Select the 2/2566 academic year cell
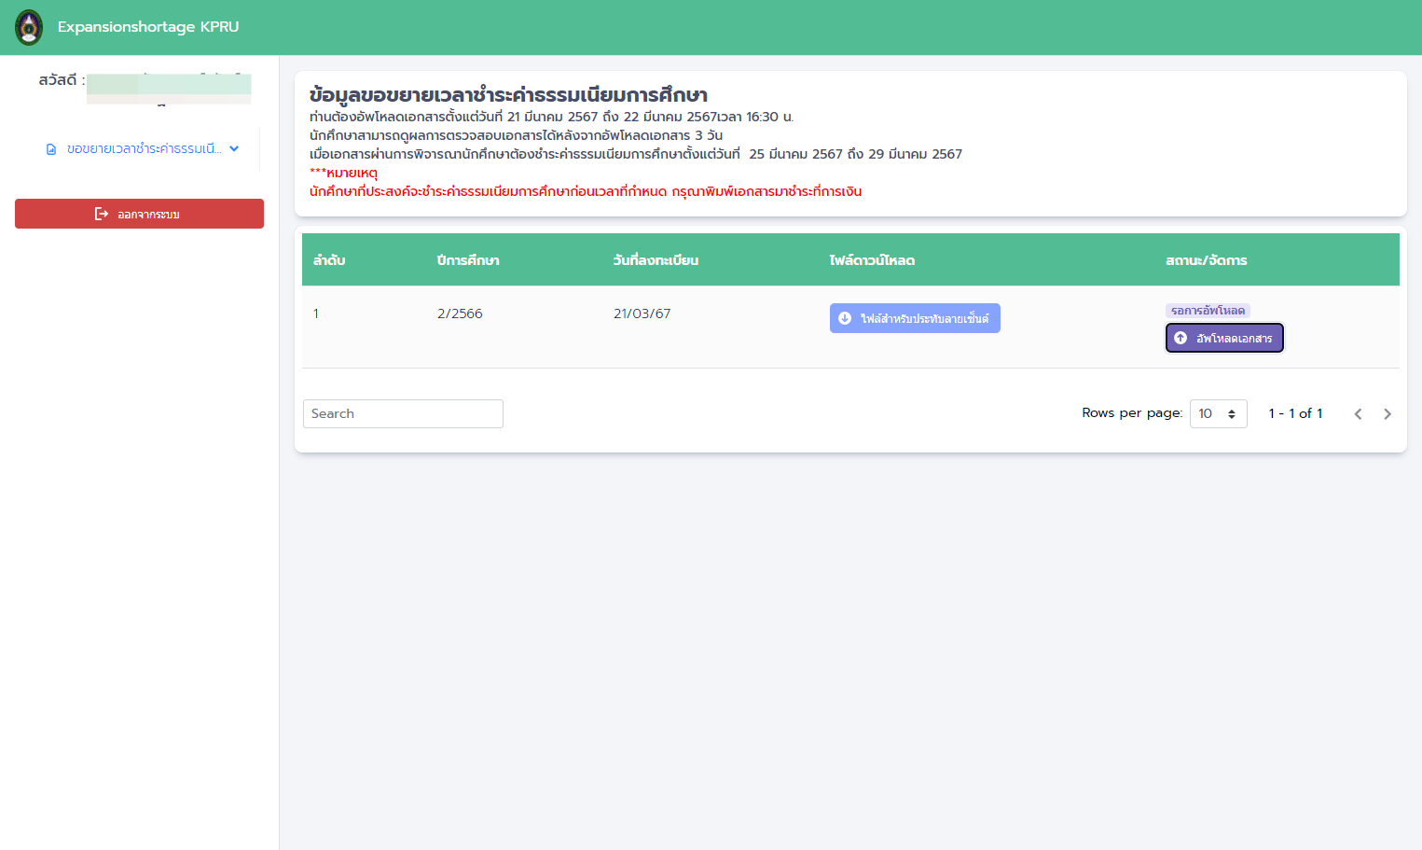Screen dimensions: 1422x850 [460, 314]
